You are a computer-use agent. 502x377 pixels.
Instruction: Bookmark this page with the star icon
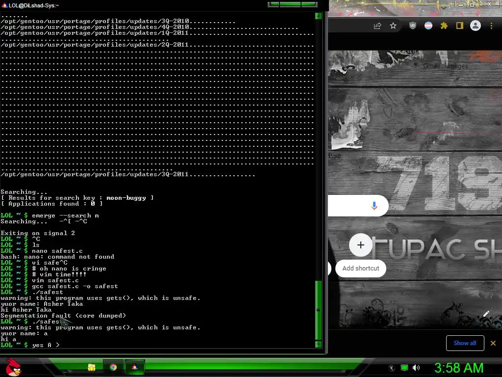[393, 26]
